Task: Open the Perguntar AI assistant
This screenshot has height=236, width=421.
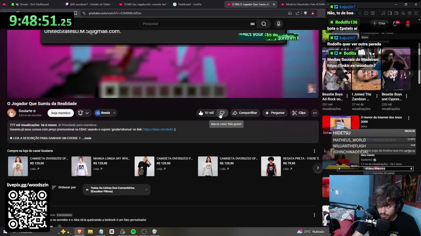Action: point(275,113)
